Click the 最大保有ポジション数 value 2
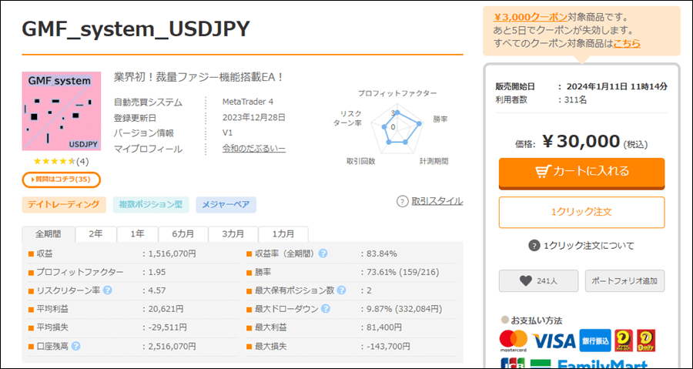This screenshot has width=693, height=369. point(369,290)
